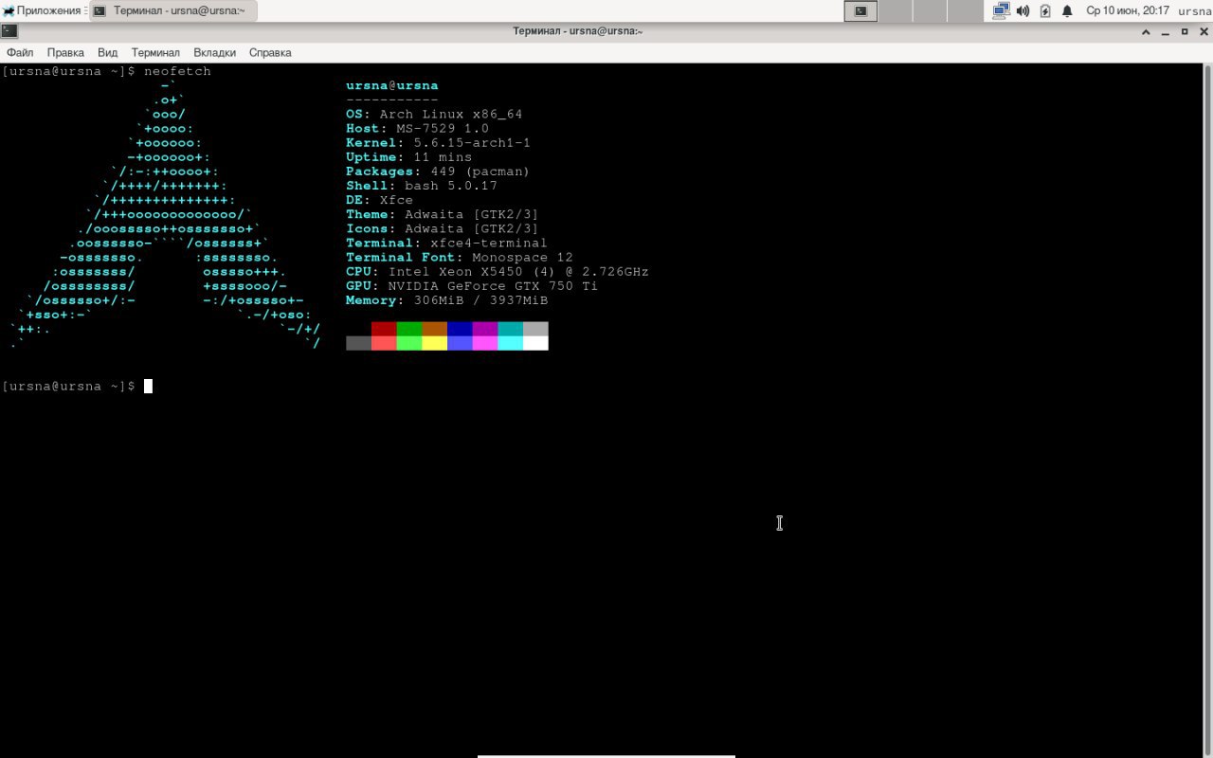
Task: Click the Packages: 449 (pacman) line
Action: tap(438, 171)
